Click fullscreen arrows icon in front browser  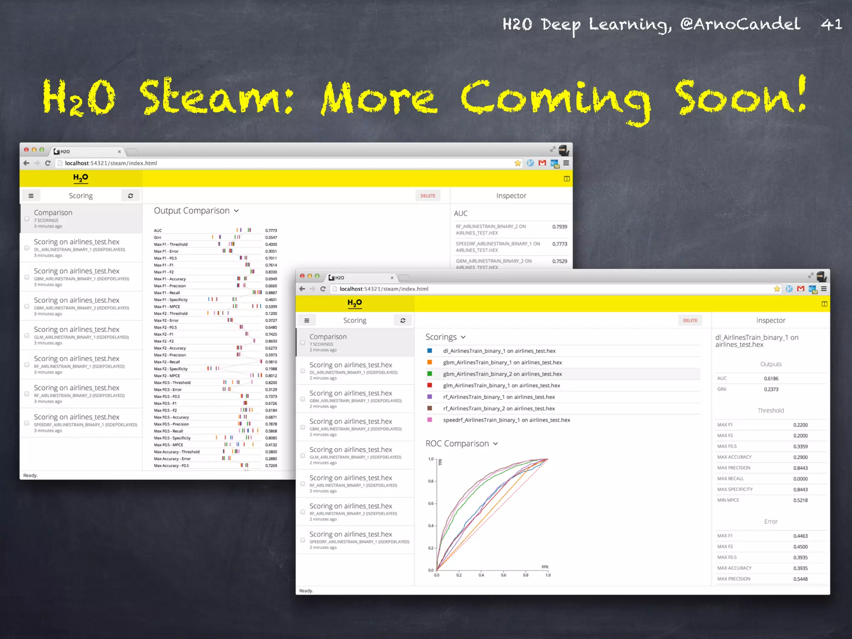click(x=810, y=275)
